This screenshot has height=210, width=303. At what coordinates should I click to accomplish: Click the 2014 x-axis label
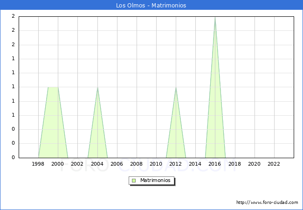[x=195, y=164]
